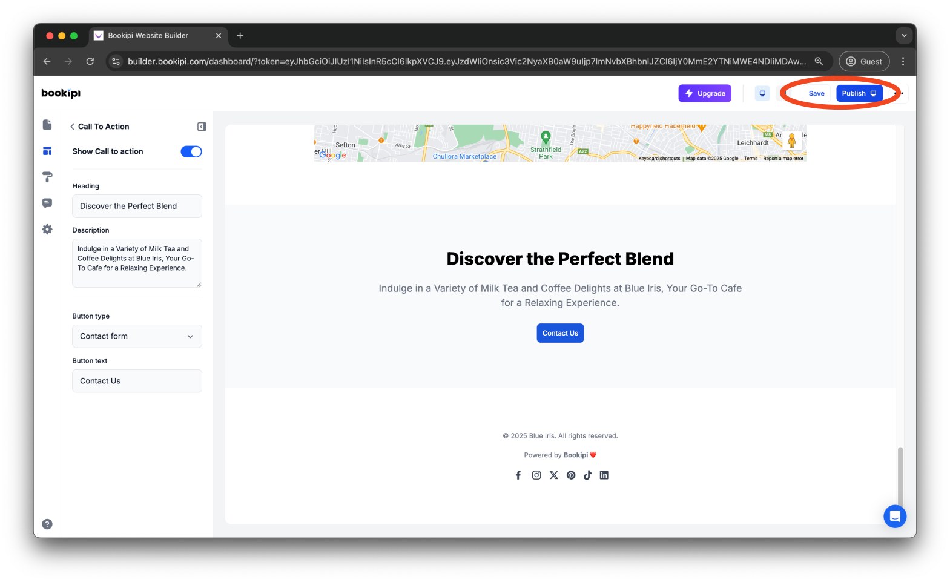950x582 pixels.
Task: Reload the browser page
Action: [90, 61]
